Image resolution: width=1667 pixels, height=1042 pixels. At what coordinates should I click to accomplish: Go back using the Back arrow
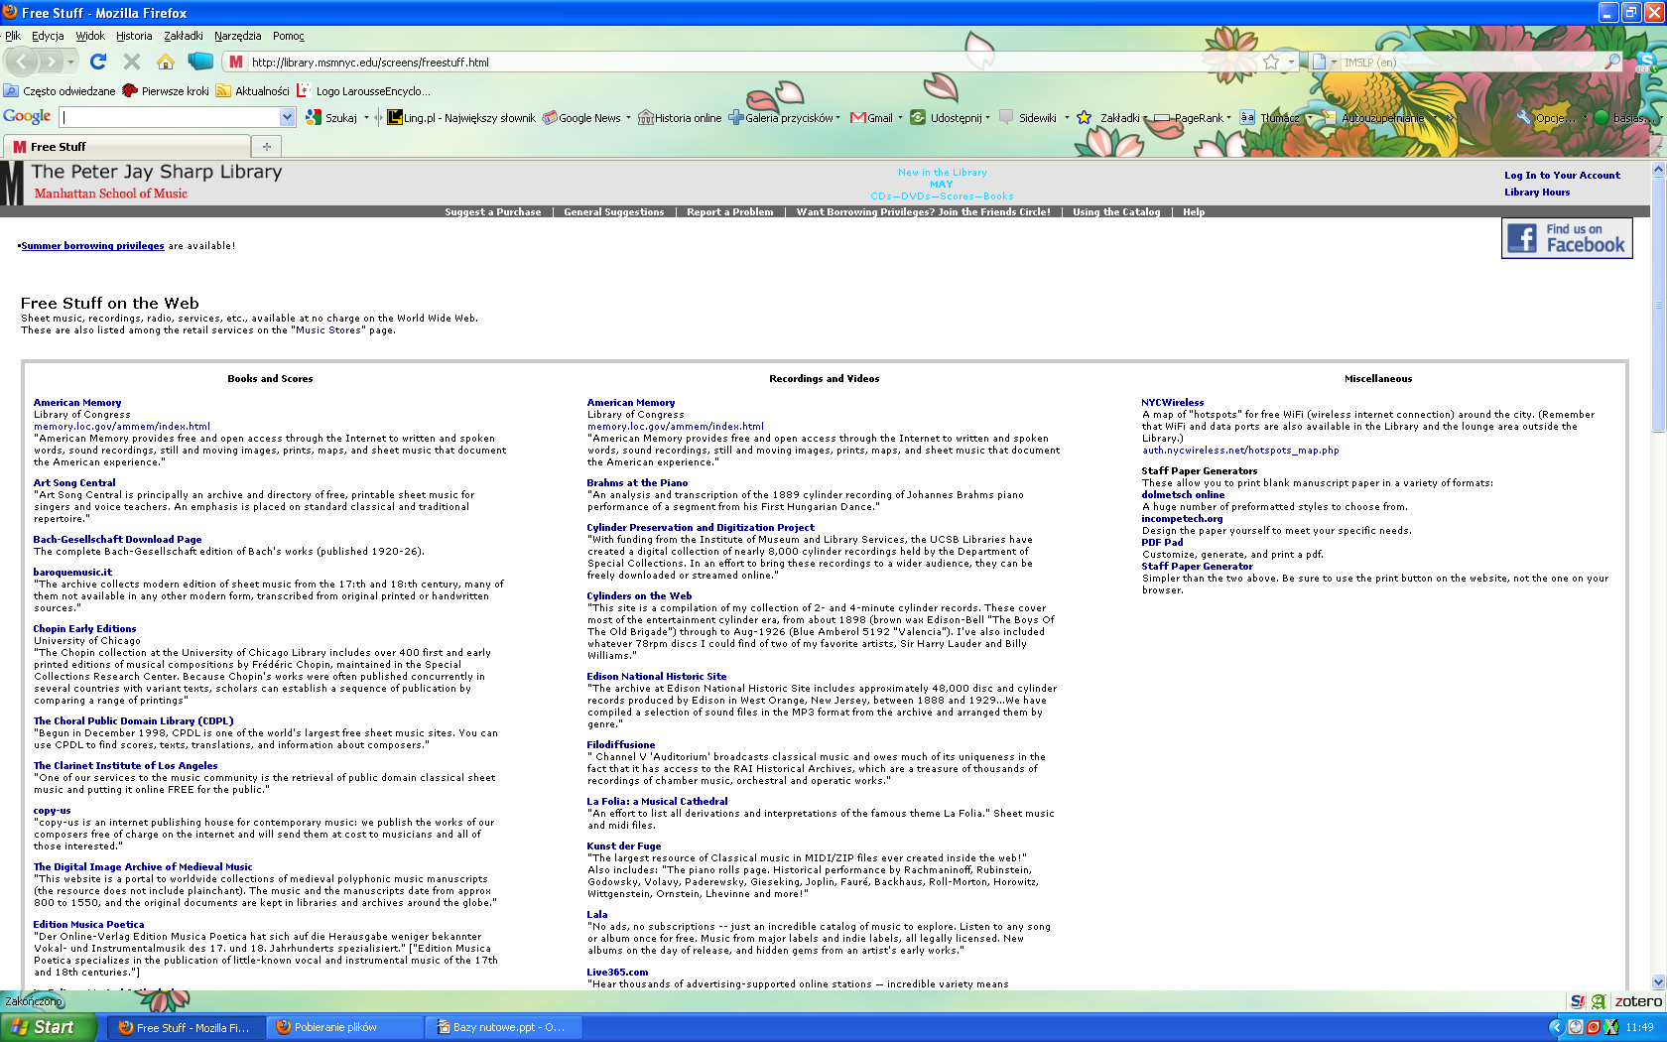tap(22, 62)
